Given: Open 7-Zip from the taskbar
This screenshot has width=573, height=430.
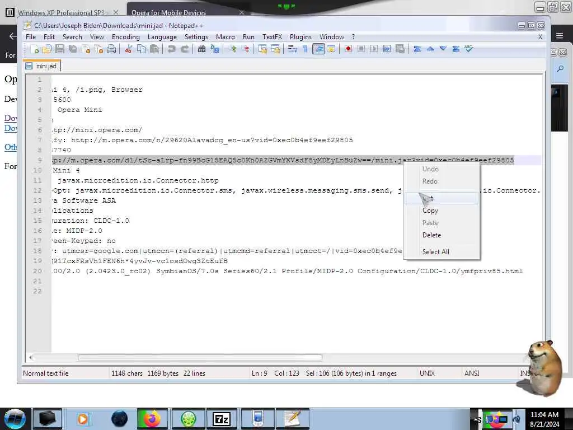Looking at the screenshot, I should 222,419.
